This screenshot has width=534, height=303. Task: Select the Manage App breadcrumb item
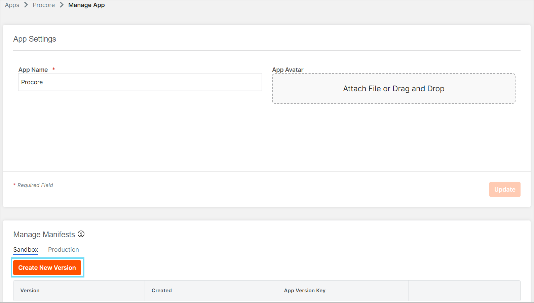point(86,5)
